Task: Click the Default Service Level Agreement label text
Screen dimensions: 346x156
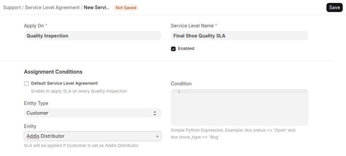Action: (x=64, y=83)
